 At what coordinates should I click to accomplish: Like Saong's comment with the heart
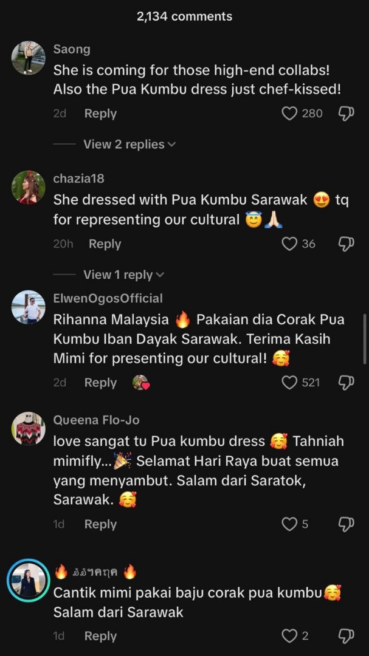(289, 114)
